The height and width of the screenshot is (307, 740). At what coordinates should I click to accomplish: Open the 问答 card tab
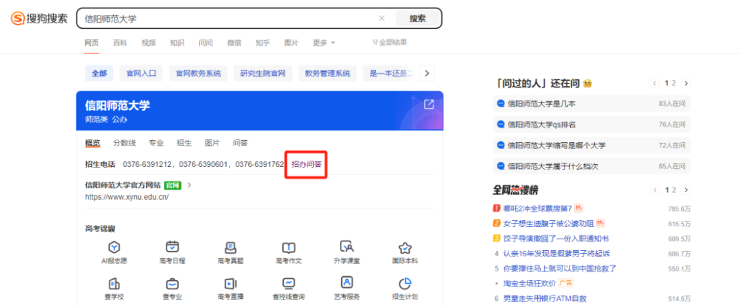pos(241,143)
